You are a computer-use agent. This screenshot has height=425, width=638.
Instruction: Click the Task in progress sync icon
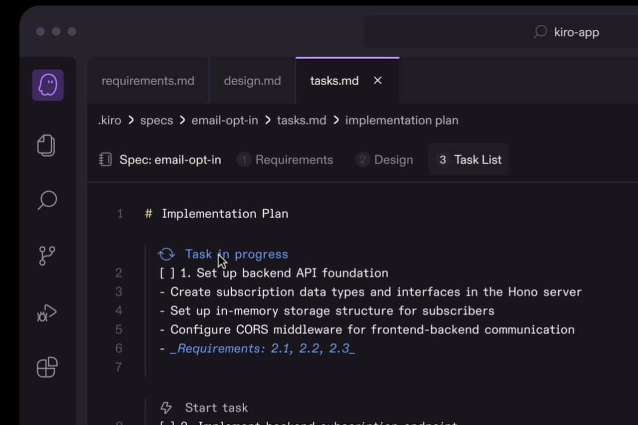(x=166, y=254)
